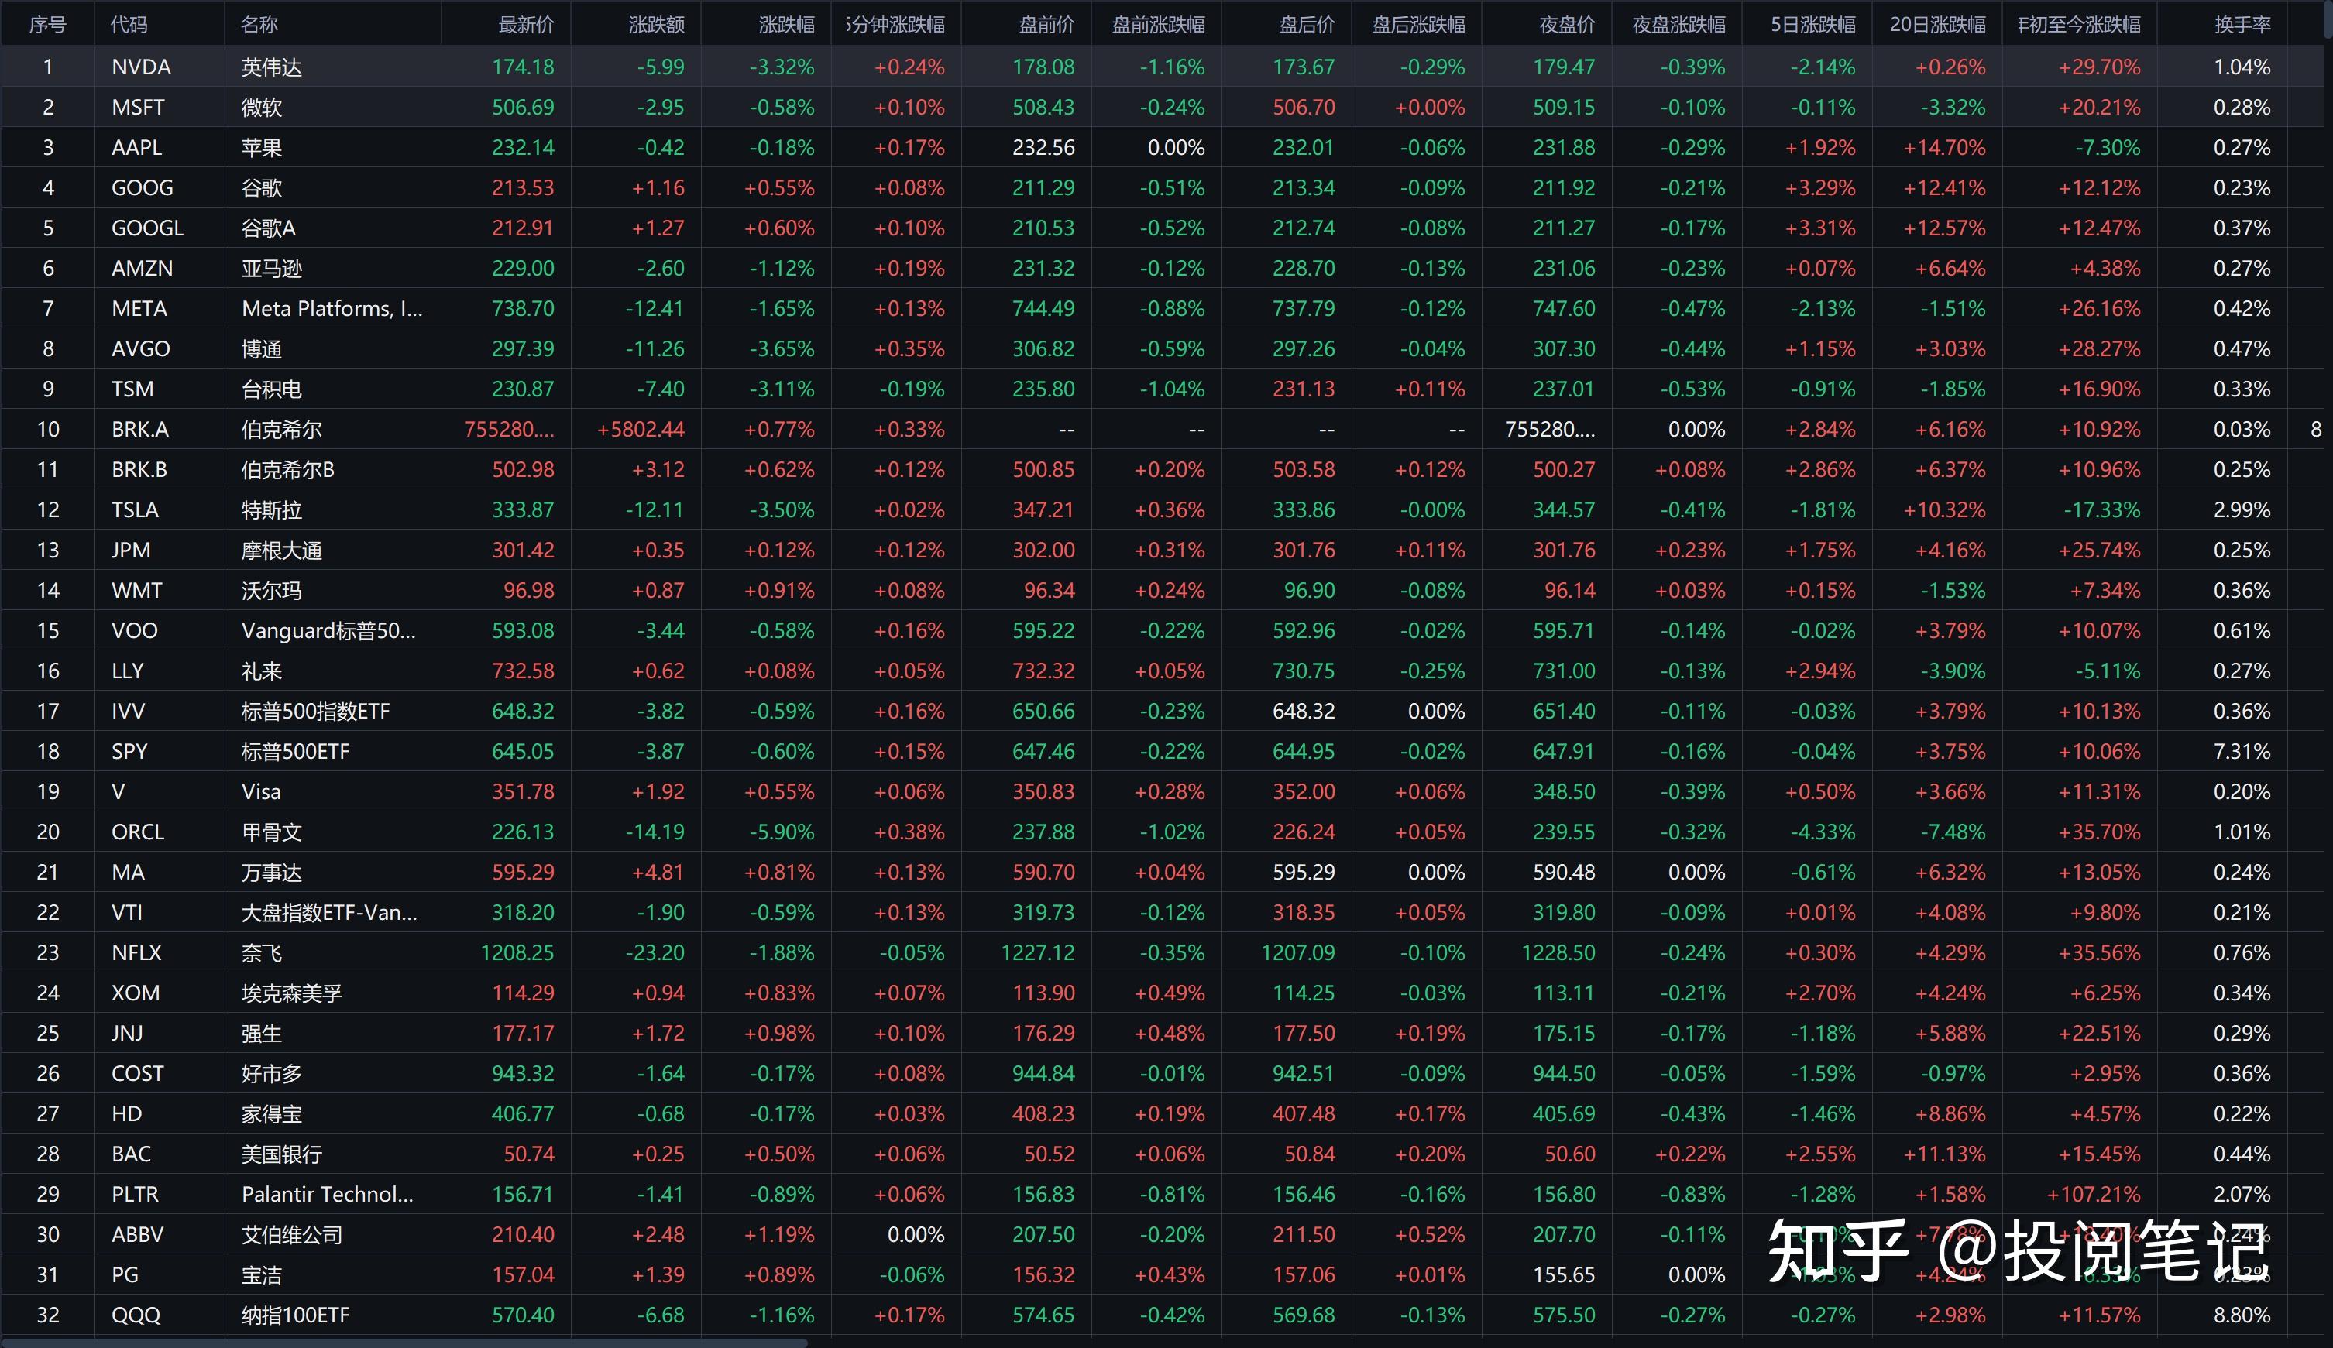This screenshot has width=2333, height=1348.
Task: Click the 序号 column header
Action: 47,25
